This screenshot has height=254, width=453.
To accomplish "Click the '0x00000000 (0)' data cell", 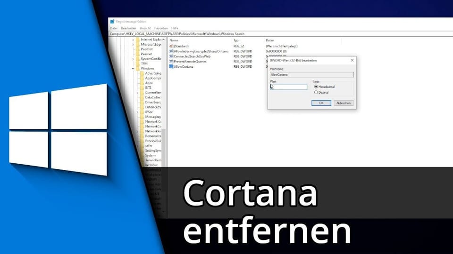I will tap(276, 51).
